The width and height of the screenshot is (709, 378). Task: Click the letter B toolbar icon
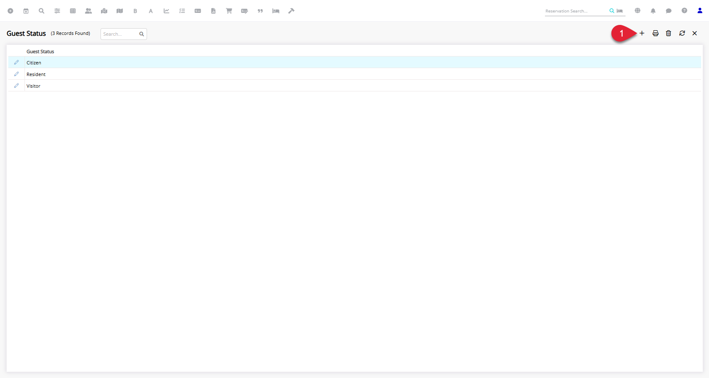coord(135,11)
